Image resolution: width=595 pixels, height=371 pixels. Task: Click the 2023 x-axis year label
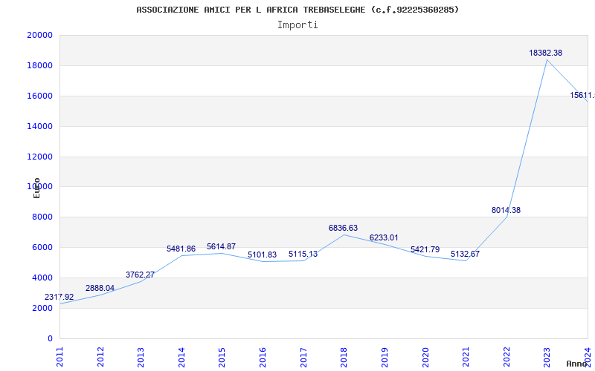[547, 357]
